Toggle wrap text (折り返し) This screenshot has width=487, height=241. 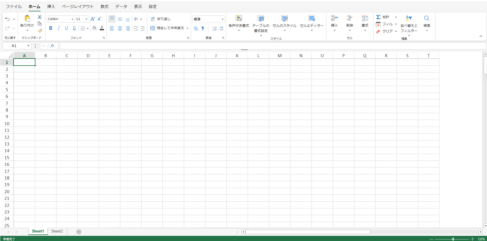161,19
